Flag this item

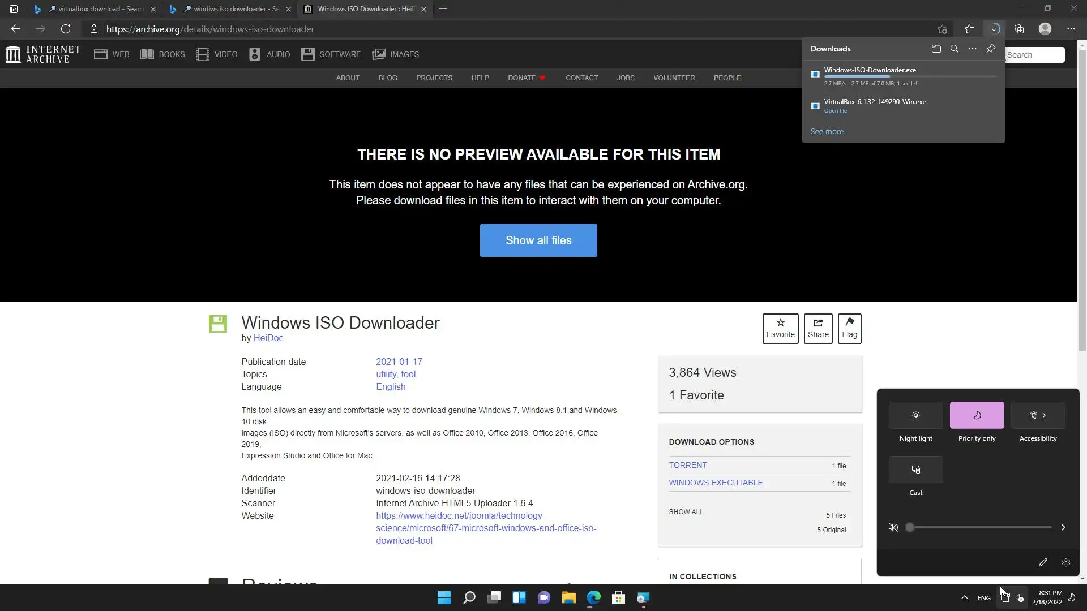849,328
